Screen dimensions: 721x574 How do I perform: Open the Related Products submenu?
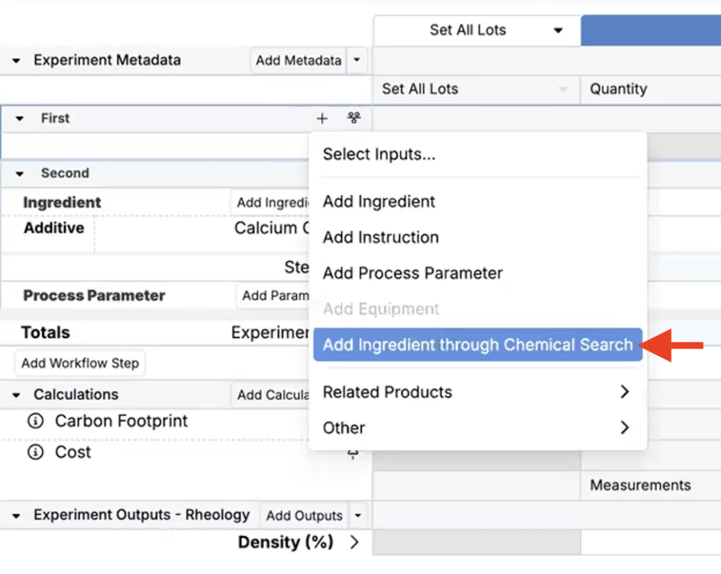[476, 392]
